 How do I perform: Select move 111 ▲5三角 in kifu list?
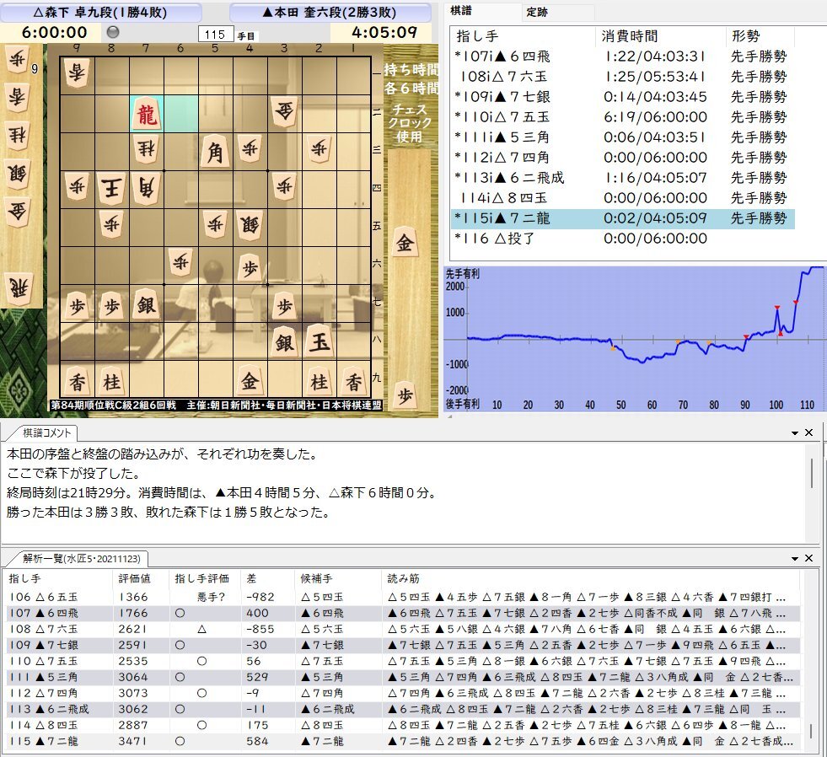tap(622, 137)
